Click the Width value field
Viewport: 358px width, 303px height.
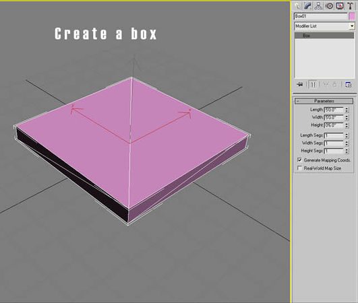tap(334, 118)
